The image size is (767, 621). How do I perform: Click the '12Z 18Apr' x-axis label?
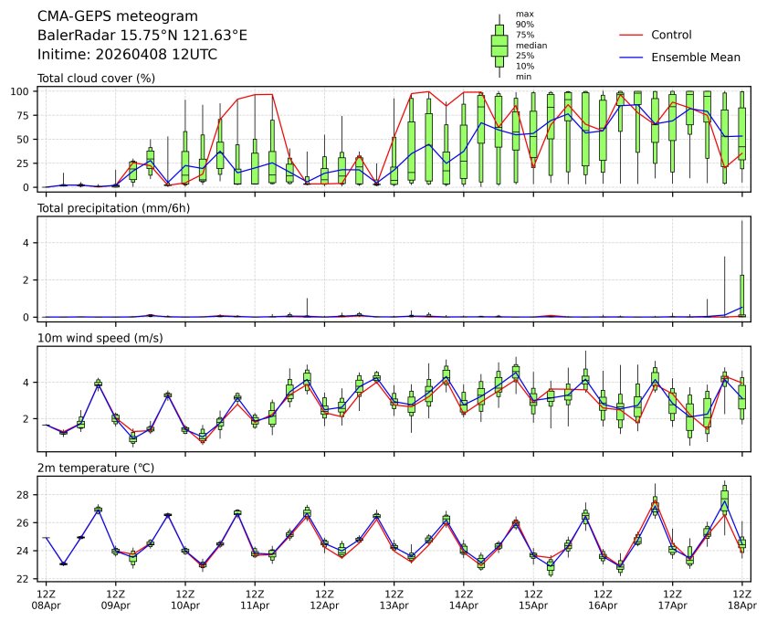pos(741,598)
